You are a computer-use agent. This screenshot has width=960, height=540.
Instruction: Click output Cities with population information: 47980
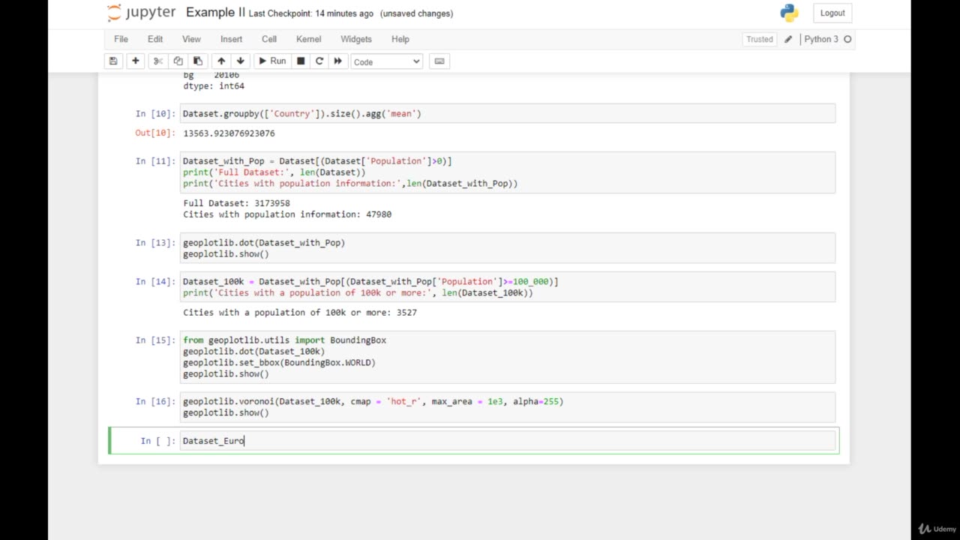pos(287,214)
